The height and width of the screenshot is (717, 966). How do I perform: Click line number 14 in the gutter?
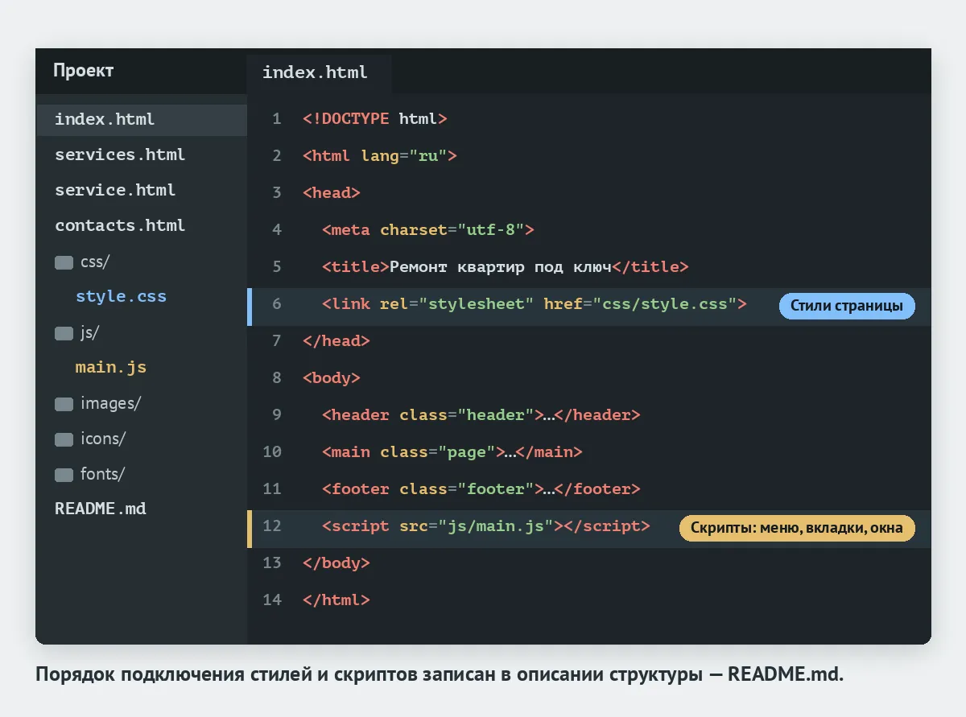(272, 600)
